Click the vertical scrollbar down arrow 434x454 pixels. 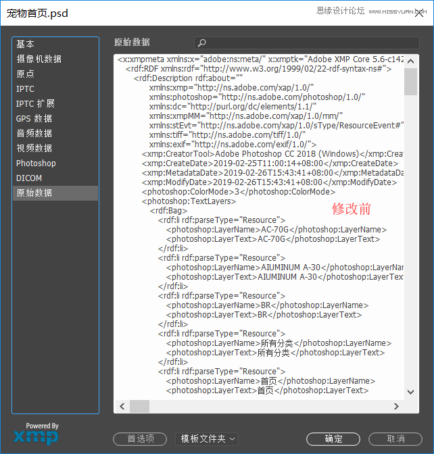click(411, 392)
